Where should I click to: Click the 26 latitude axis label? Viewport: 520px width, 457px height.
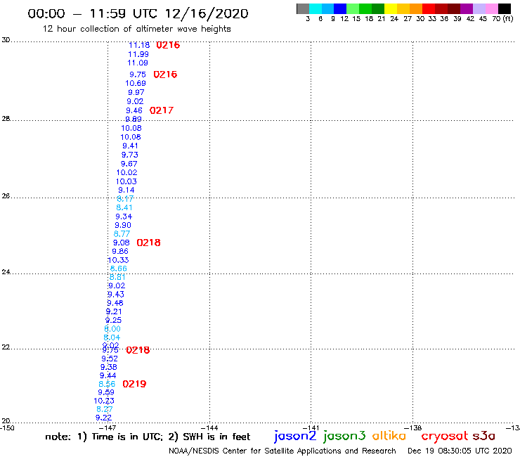click(x=6, y=196)
